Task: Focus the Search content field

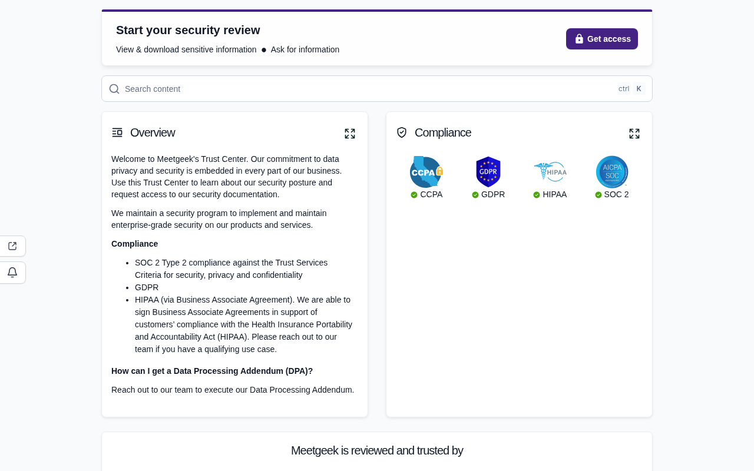Action: click(x=377, y=89)
